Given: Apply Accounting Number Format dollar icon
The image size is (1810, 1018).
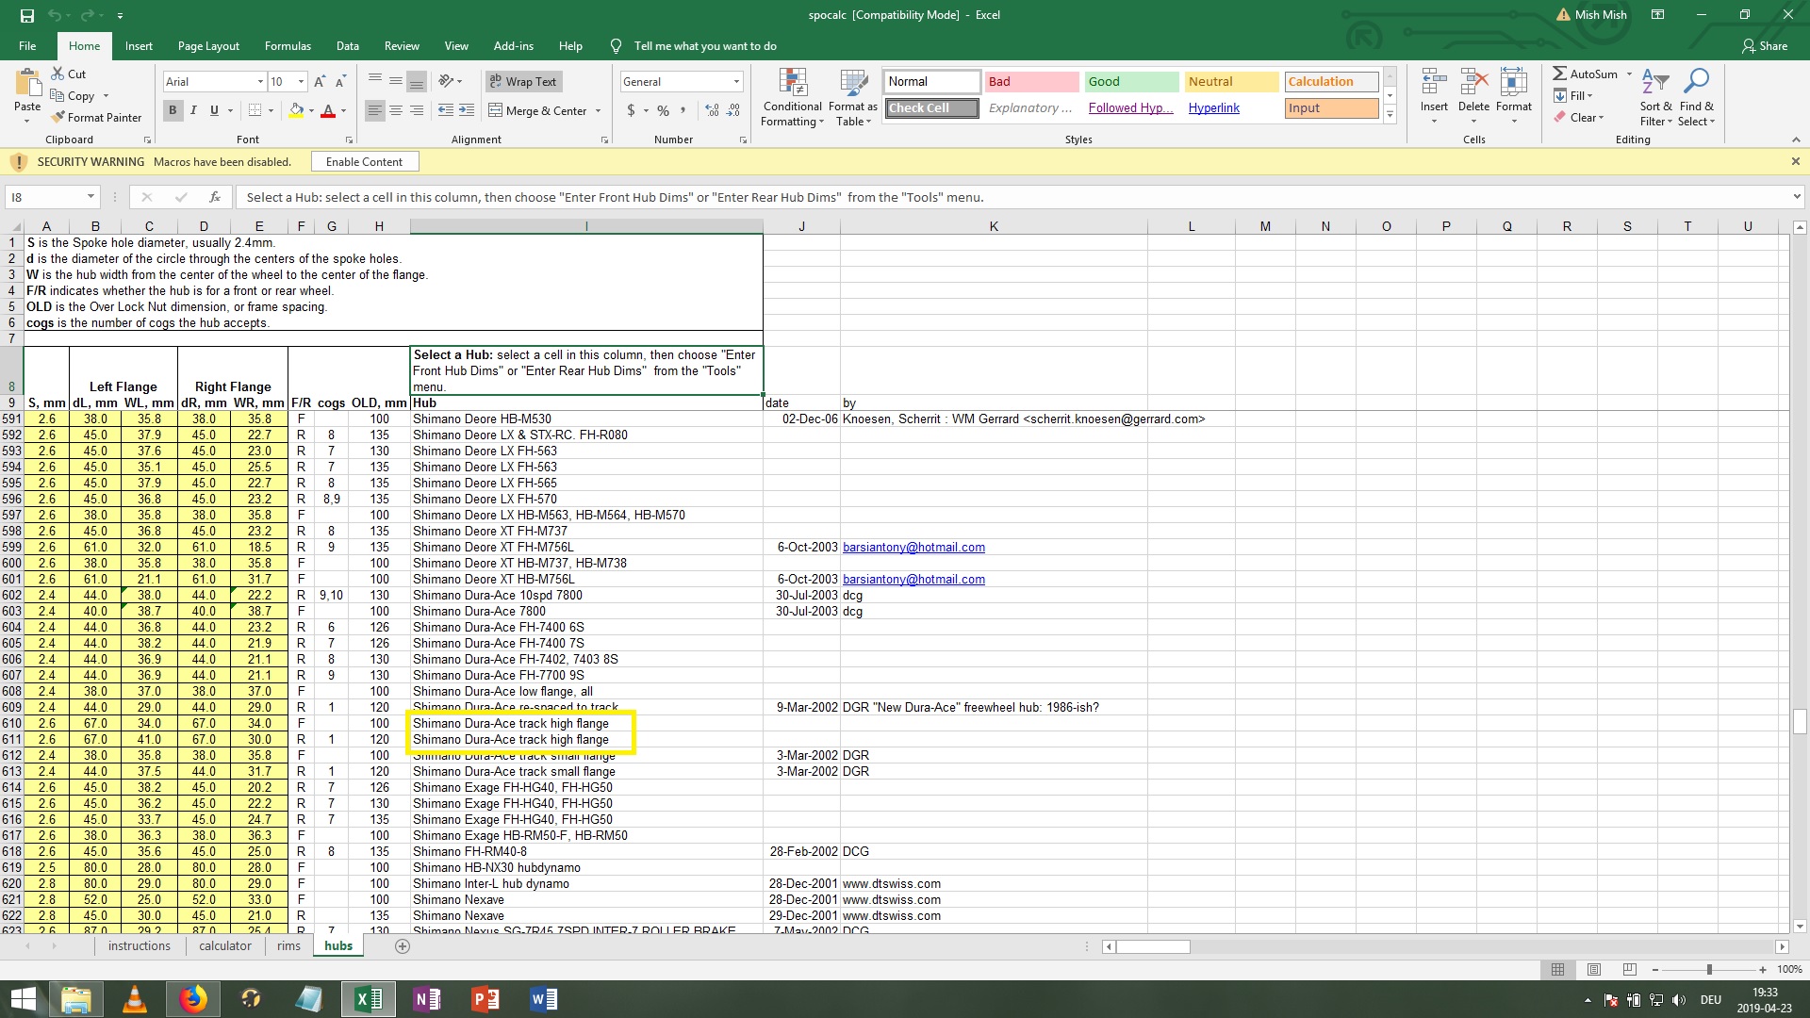Looking at the screenshot, I should point(631,110).
